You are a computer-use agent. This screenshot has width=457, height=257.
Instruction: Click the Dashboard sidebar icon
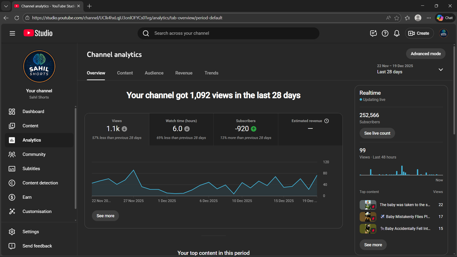12,112
